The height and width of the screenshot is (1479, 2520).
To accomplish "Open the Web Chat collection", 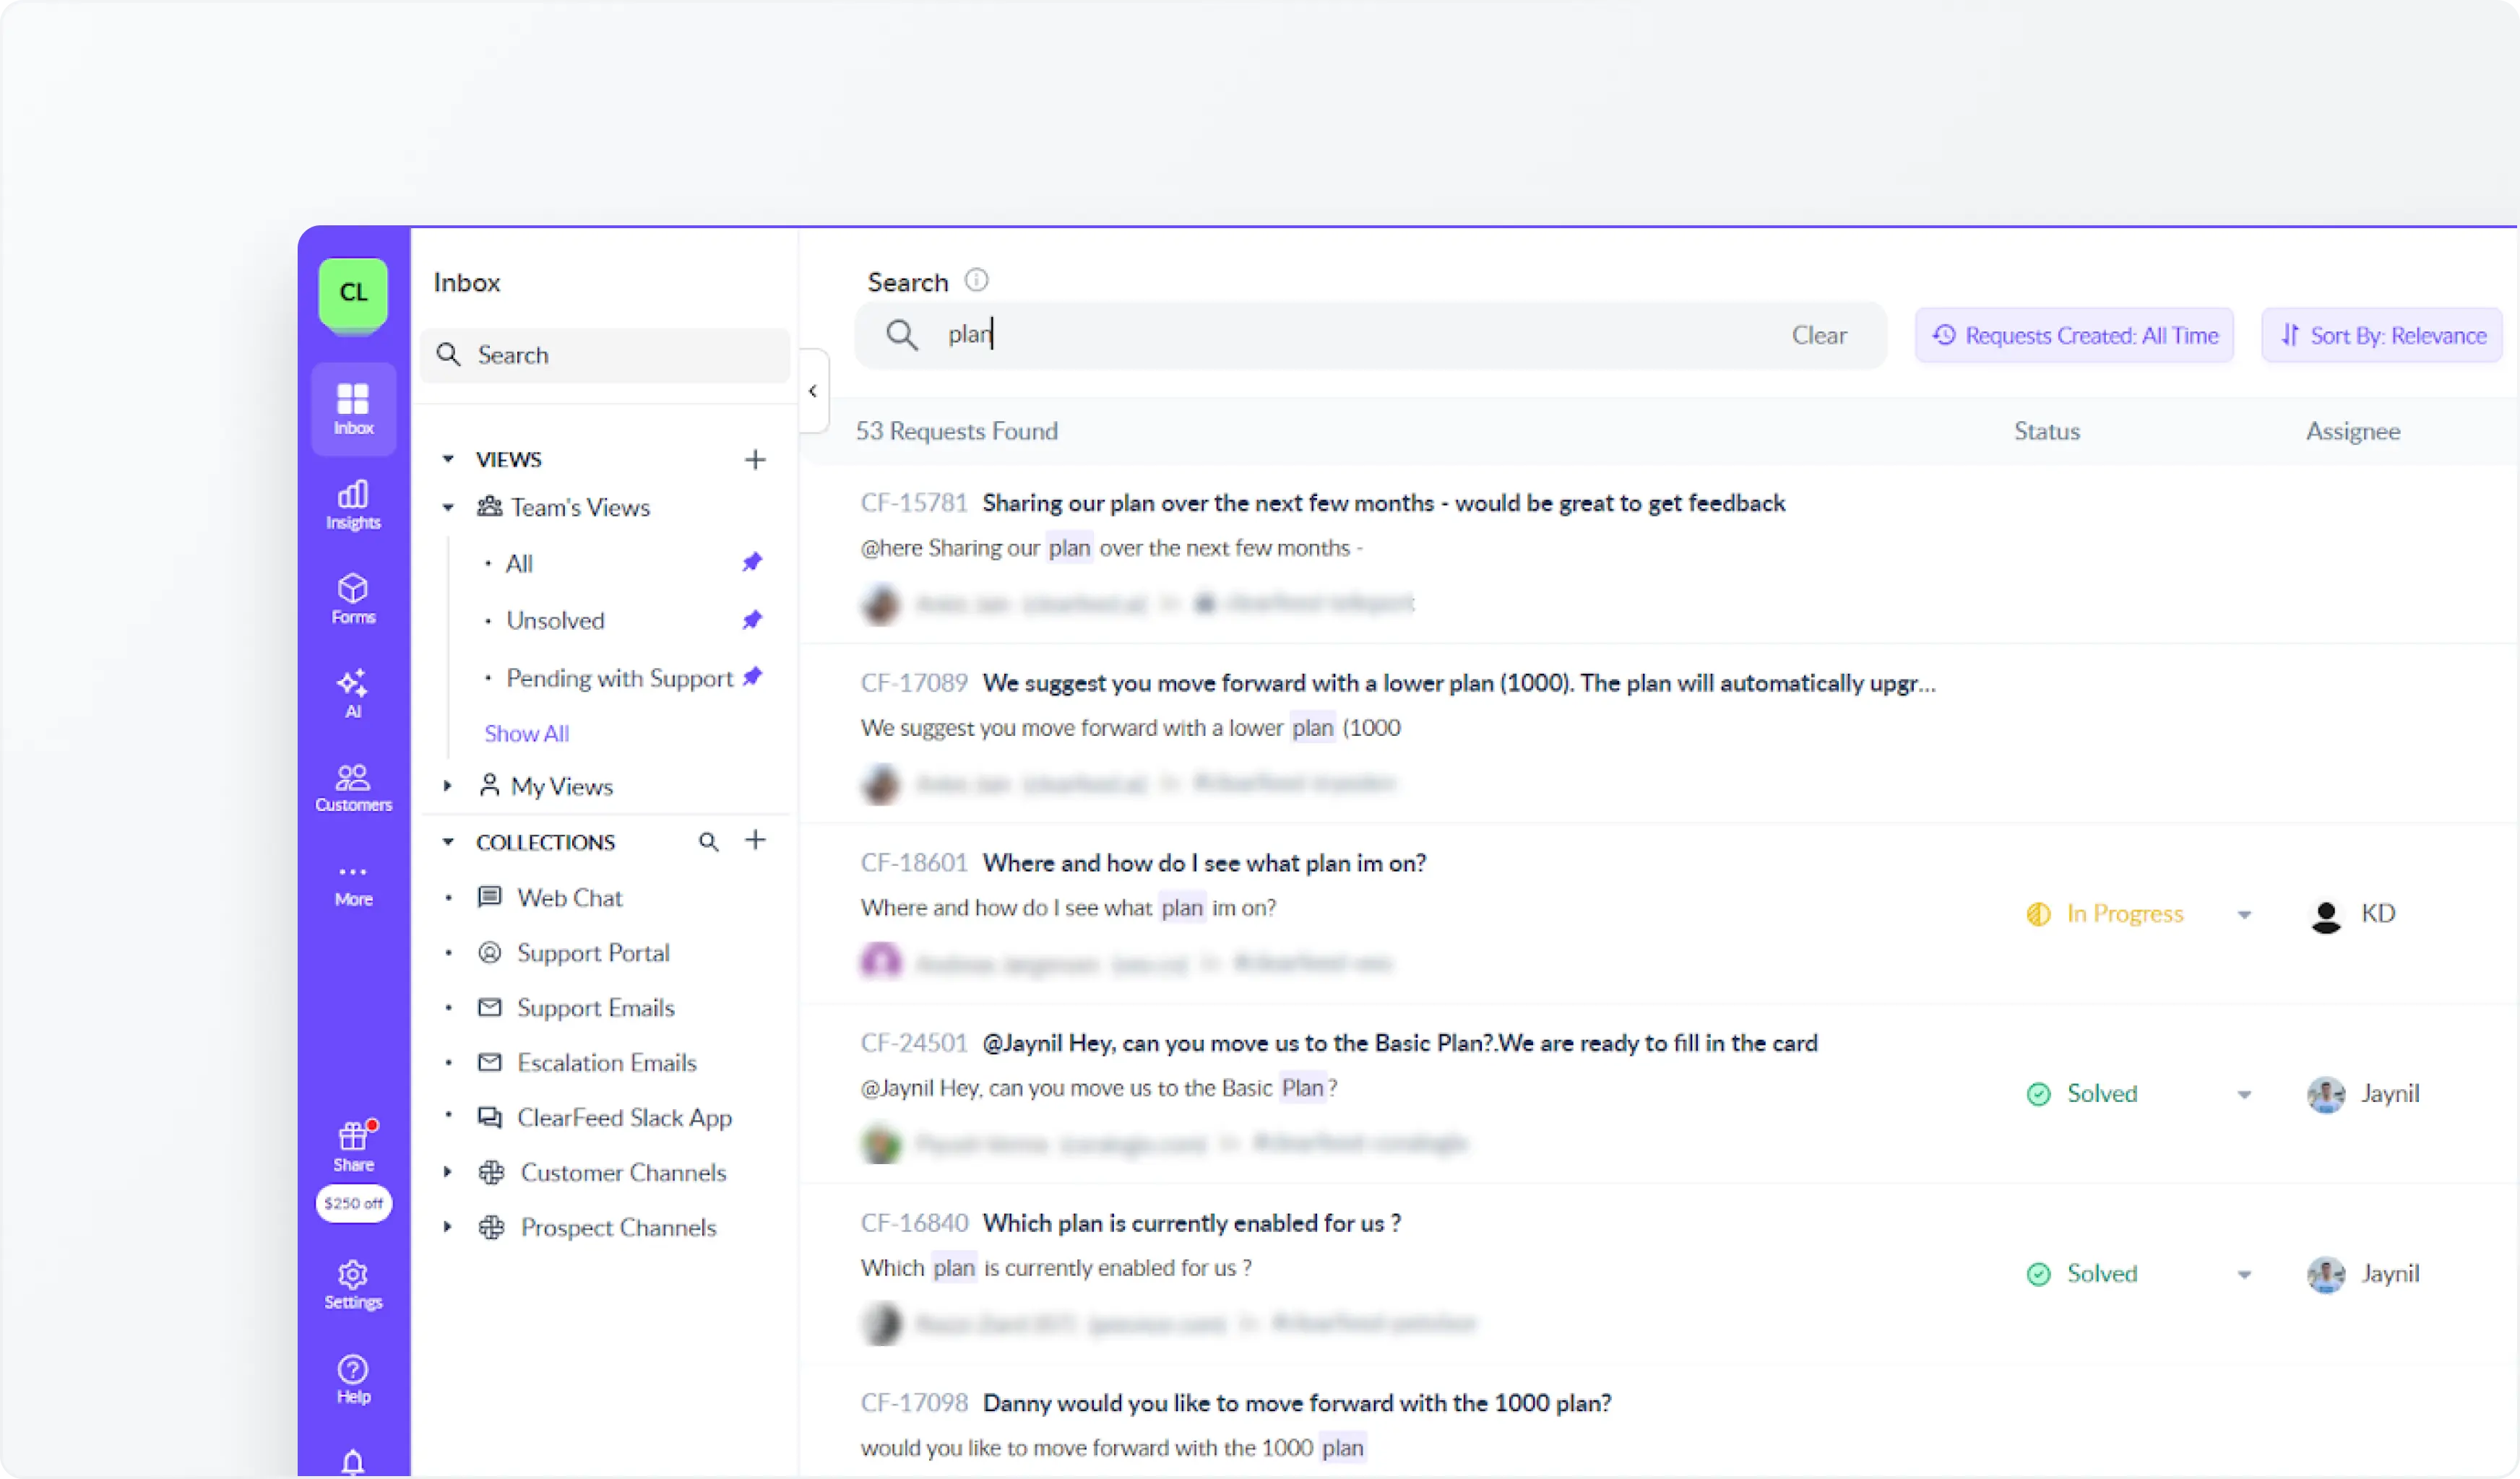I will pos(569,898).
